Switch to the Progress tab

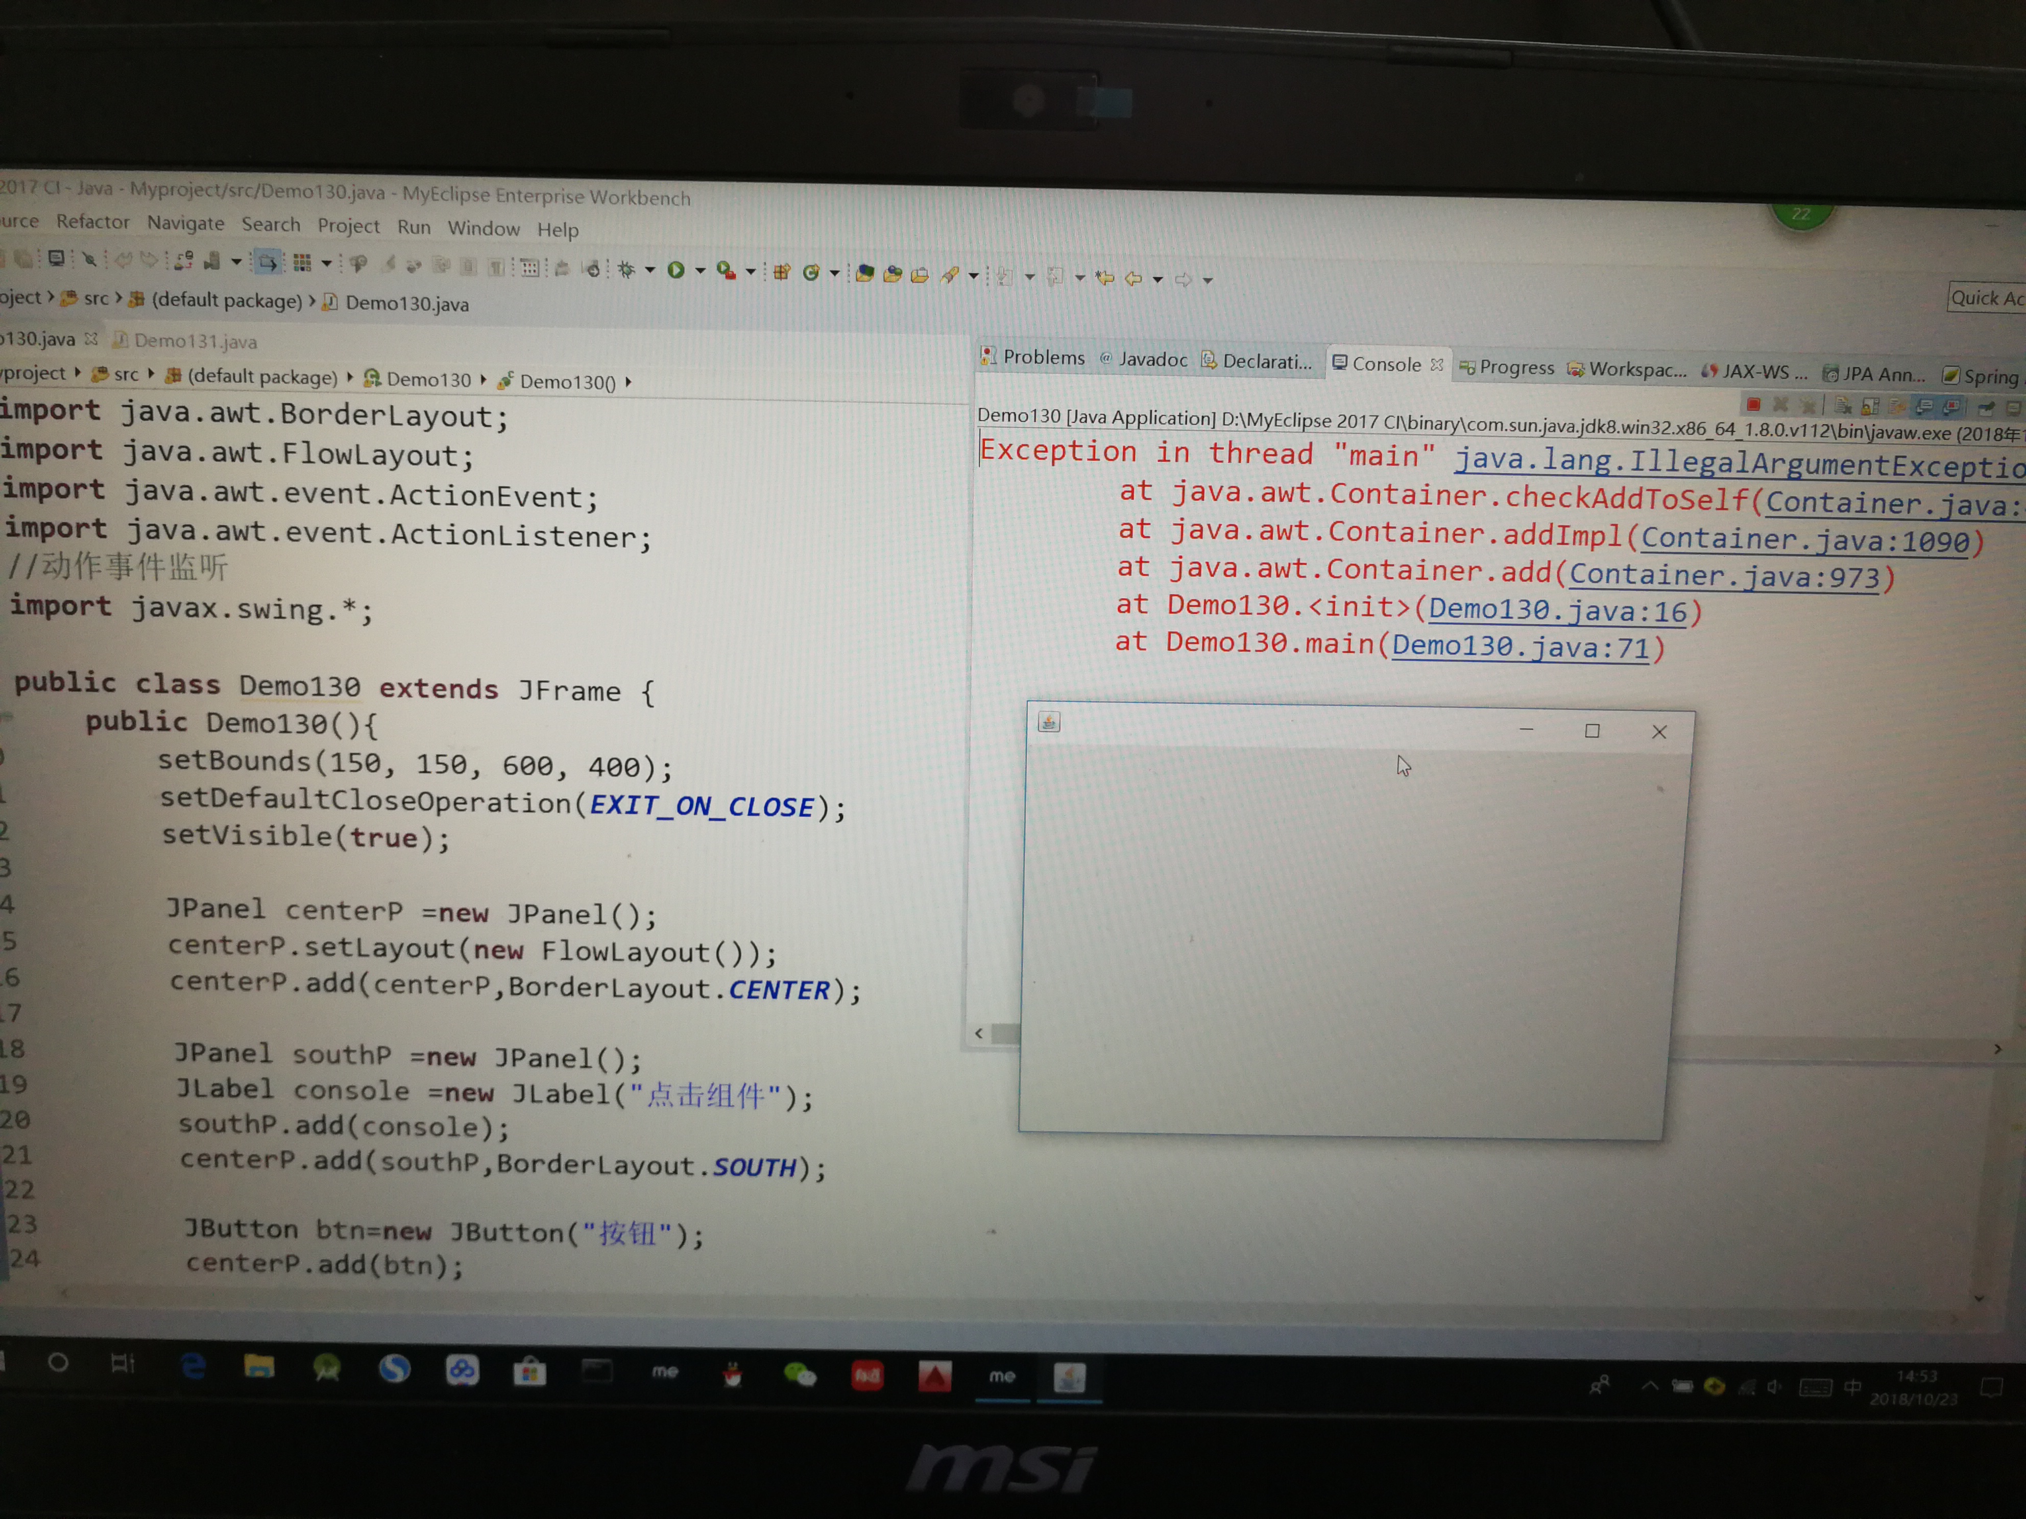pyautogui.click(x=1507, y=368)
